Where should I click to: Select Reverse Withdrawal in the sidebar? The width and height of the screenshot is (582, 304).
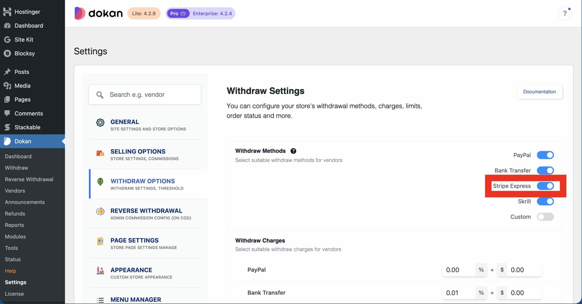(x=29, y=179)
